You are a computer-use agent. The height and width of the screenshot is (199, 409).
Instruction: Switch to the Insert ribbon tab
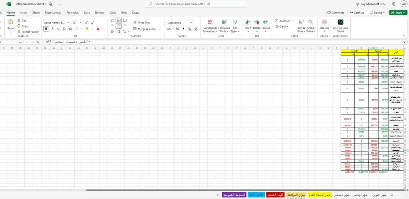pyautogui.click(x=24, y=12)
